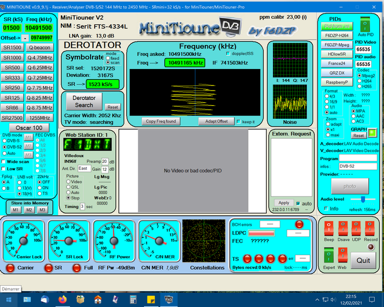The width and height of the screenshot is (384, 307).
Task: Click the Noise graph display
Action: coord(290,102)
